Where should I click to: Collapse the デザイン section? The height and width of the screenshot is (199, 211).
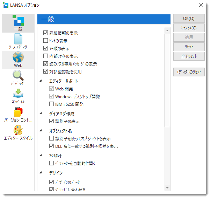[x=41, y=172]
